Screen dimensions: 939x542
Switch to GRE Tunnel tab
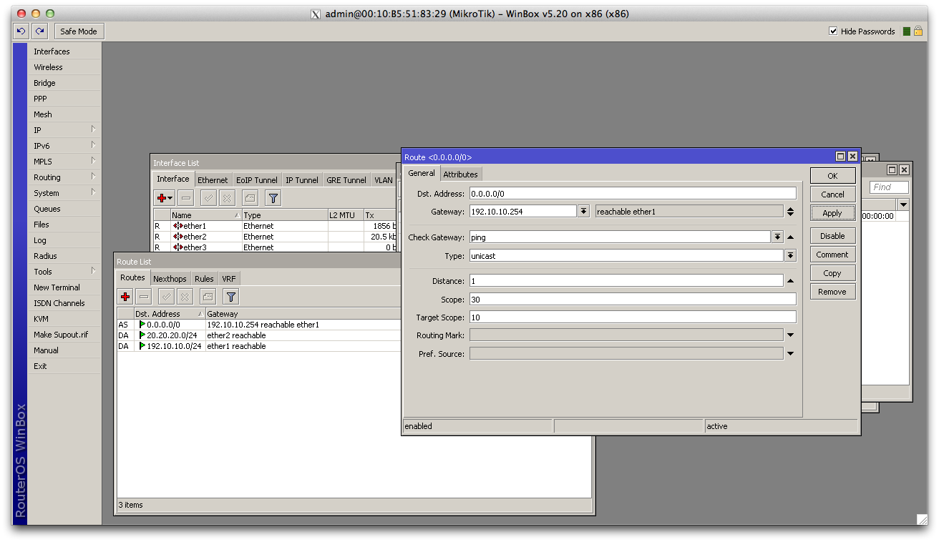(x=346, y=179)
